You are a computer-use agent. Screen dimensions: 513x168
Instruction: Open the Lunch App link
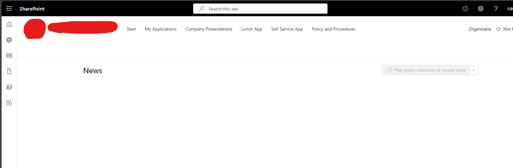[252, 29]
